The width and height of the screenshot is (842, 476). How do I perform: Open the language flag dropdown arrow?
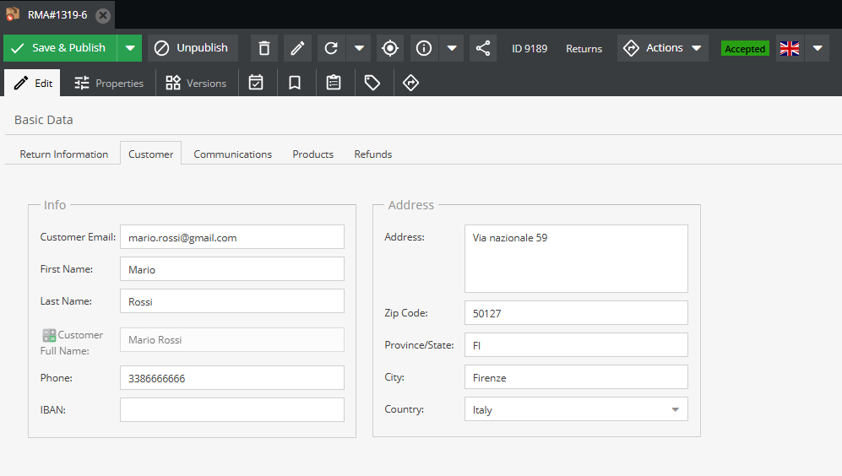point(817,48)
